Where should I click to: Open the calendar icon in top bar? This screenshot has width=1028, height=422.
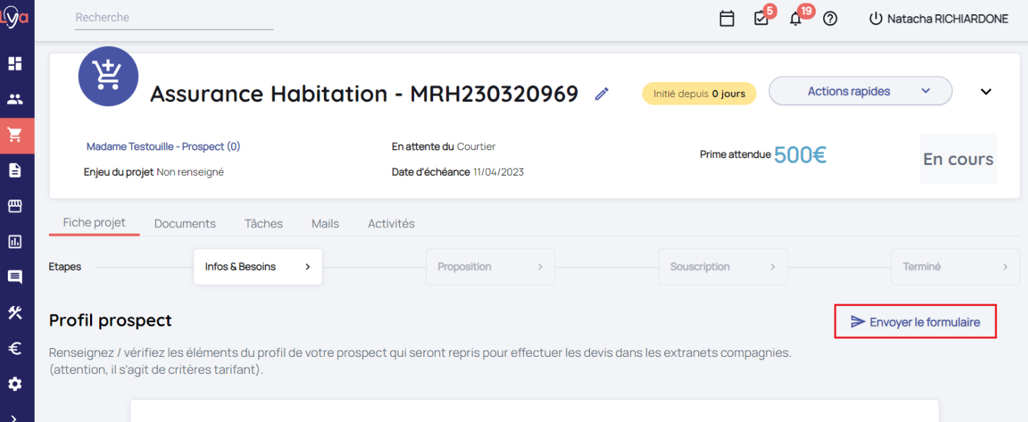(727, 19)
